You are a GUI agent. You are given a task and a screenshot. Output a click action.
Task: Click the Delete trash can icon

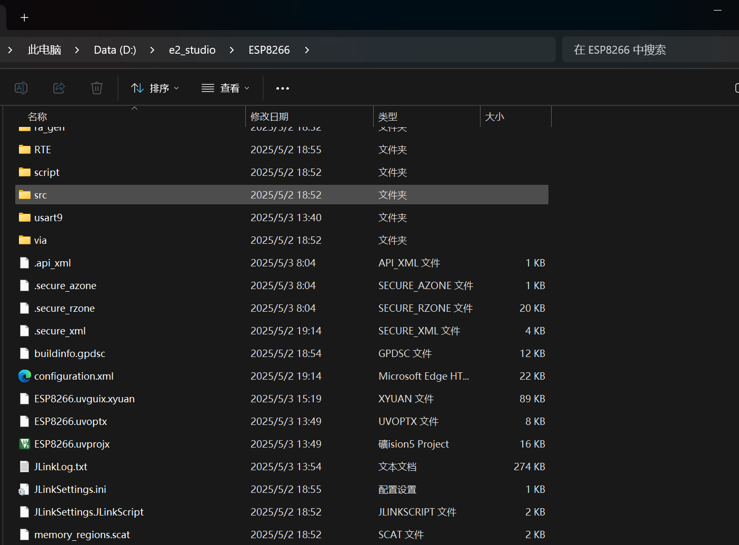pos(97,88)
